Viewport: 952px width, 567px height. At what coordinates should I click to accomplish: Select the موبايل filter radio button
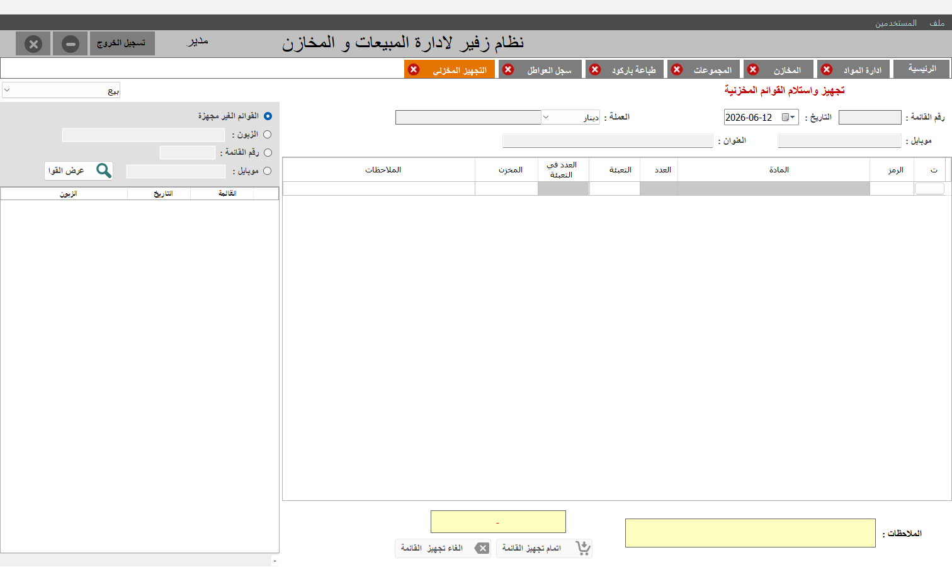(268, 171)
